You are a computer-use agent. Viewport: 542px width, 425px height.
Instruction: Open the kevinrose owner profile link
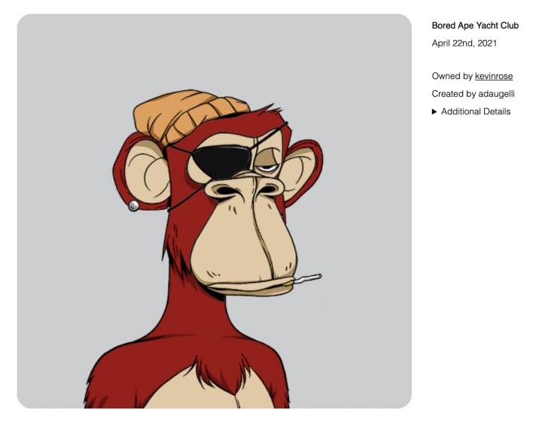pos(494,77)
